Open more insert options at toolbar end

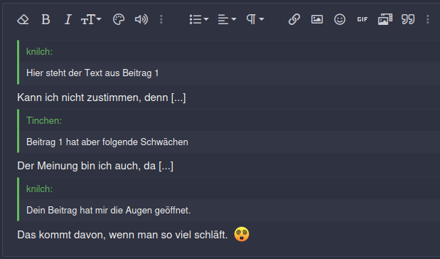click(428, 19)
